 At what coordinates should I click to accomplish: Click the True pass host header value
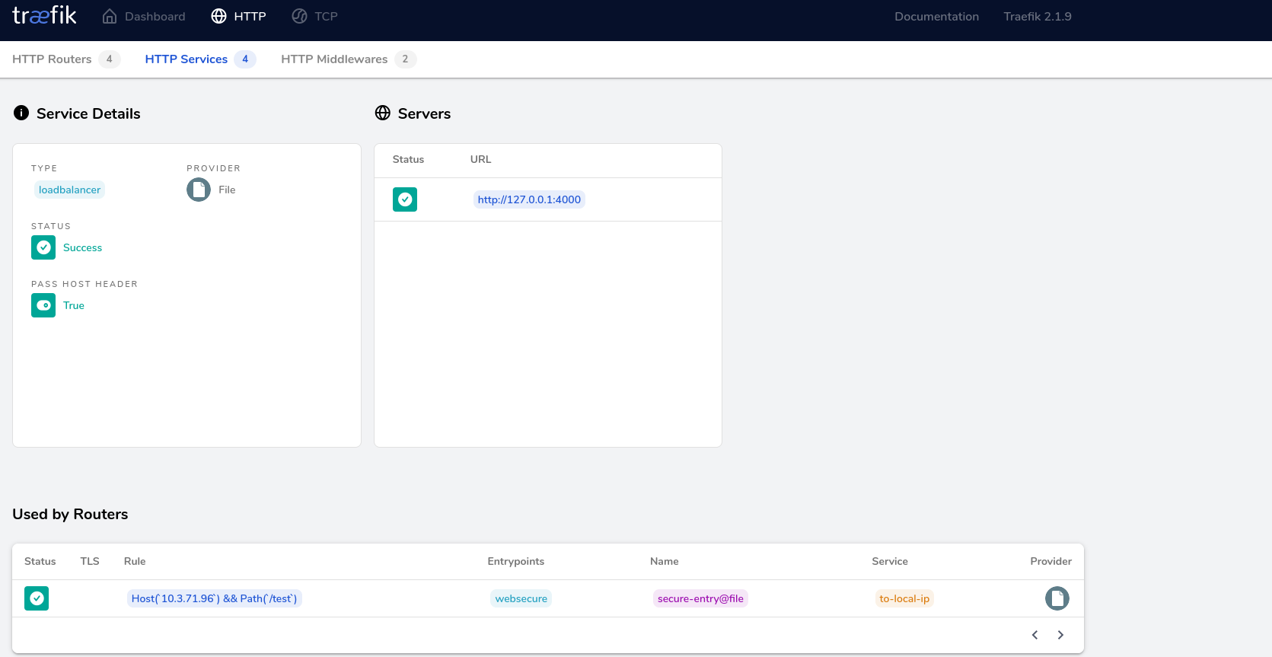pyautogui.click(x=74, y=305)
